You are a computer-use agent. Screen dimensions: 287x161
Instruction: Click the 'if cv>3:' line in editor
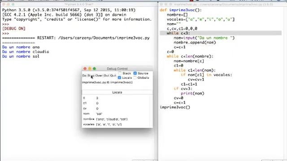point(183,89)
